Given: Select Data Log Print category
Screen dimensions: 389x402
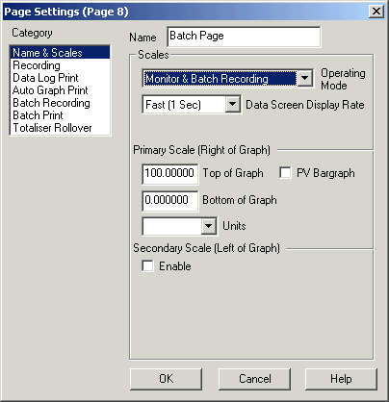Looking at the screenshot, I should [60, 78].
